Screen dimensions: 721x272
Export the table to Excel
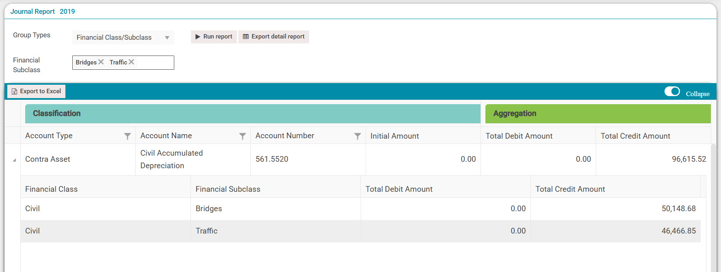click(x=37, y=91)
